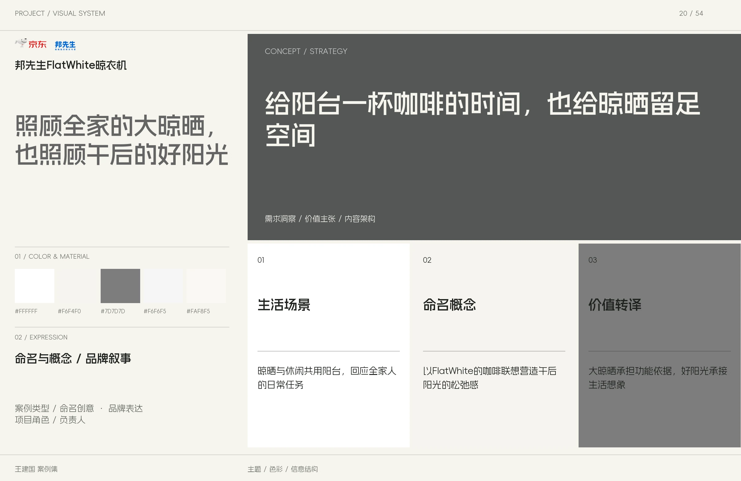Image resolution: width=741 pixels, height=481 pixels.
Task: Click the 邦先生FlatWhite晾衣机 title
Action: pos(71,65)
